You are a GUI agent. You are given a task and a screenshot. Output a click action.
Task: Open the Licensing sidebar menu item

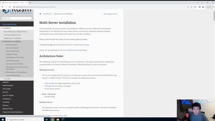click(6, 102)
